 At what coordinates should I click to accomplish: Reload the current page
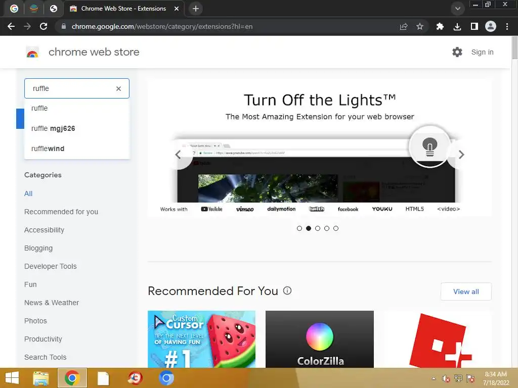44,26
